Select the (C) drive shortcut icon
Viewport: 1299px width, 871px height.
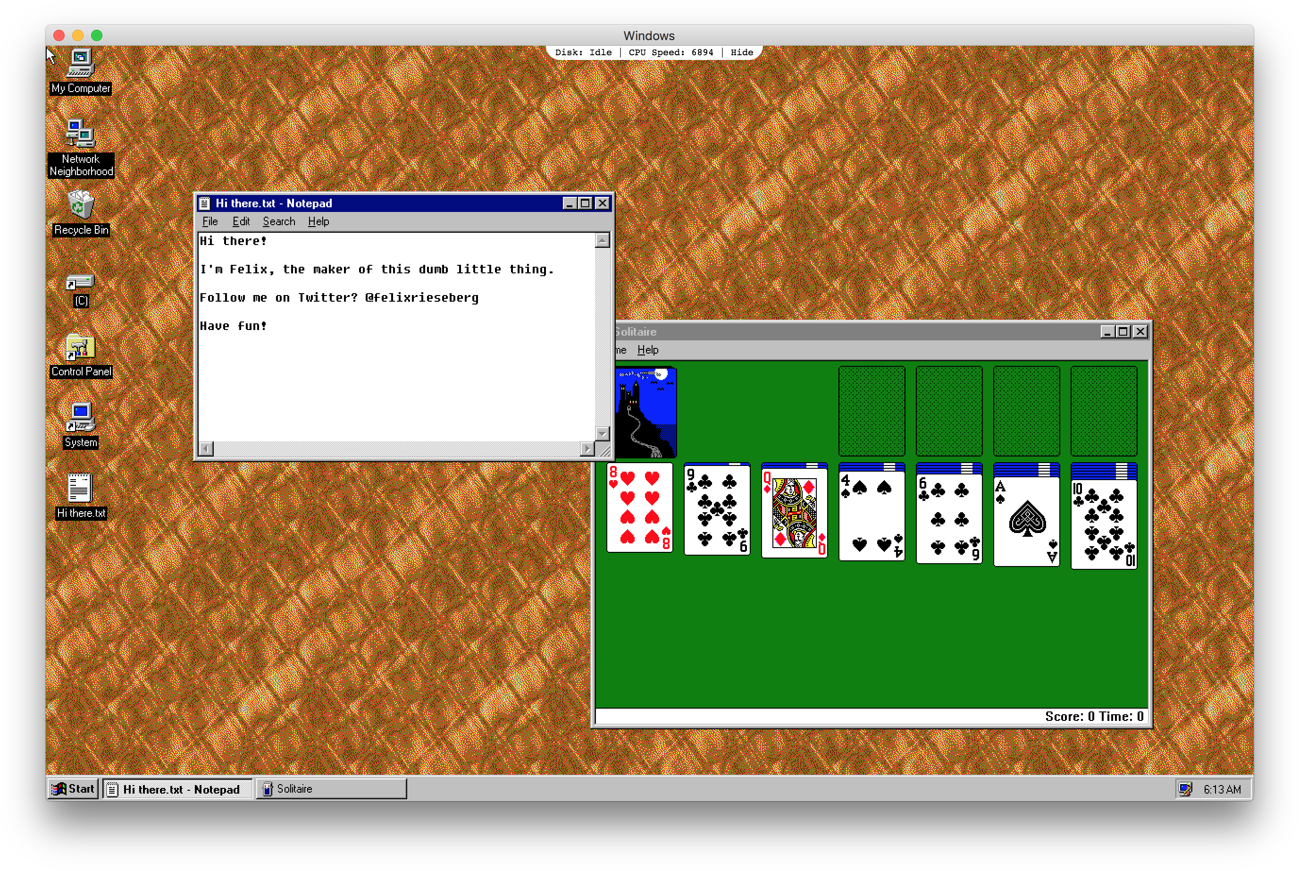click(x=81, y=282)
